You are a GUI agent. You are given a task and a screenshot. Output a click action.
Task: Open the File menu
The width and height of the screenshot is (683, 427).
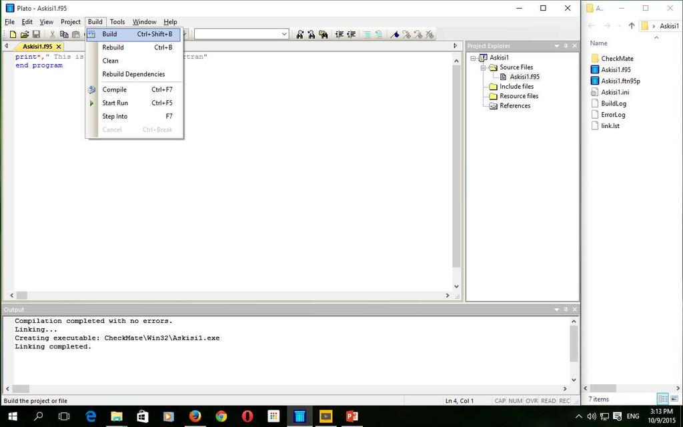coord(9,22)
